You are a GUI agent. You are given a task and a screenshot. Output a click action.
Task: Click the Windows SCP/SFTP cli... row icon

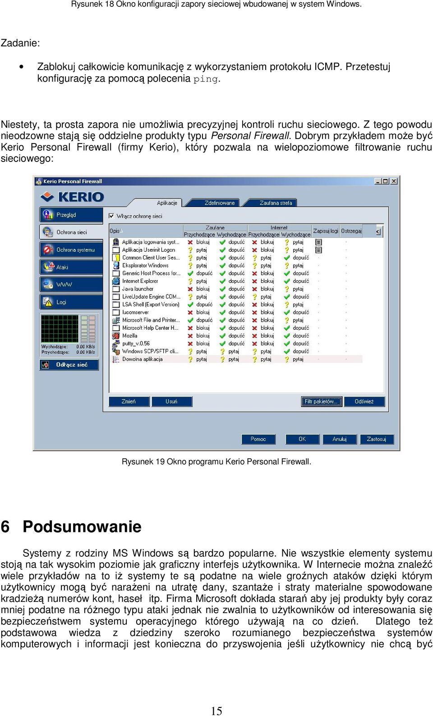click(x=115, y=351)
